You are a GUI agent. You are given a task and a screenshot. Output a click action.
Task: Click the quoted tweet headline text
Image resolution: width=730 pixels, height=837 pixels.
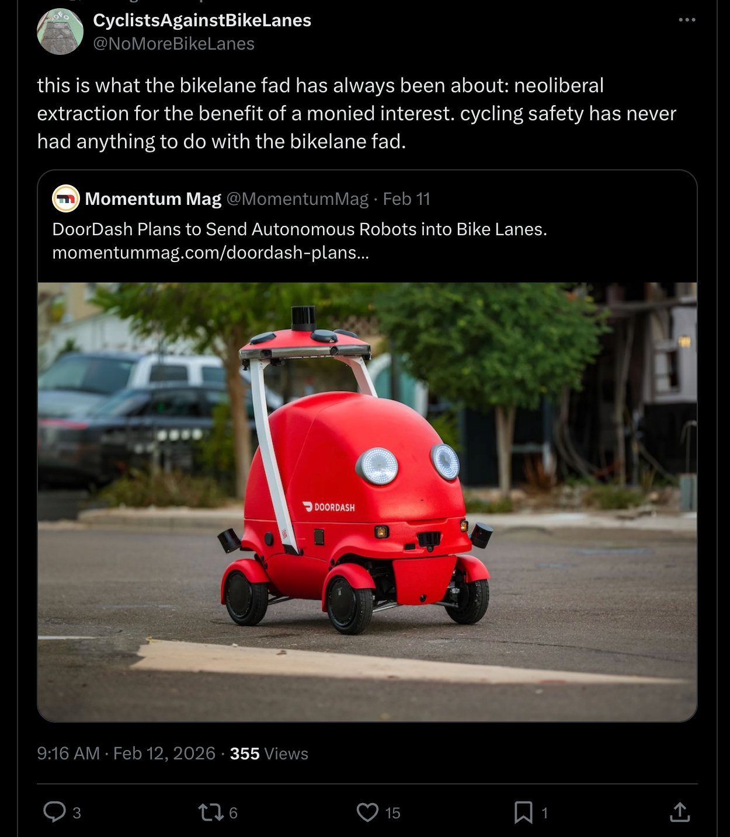pyautogui.click(x=300, y=229)
